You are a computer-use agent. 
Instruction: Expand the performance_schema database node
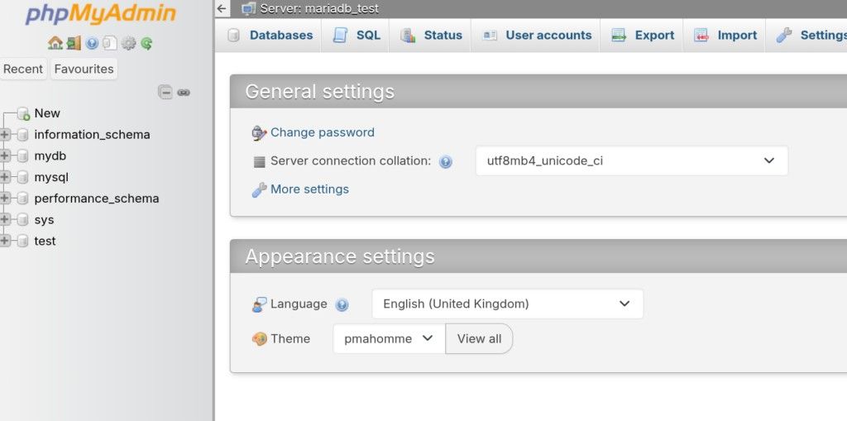6,199
